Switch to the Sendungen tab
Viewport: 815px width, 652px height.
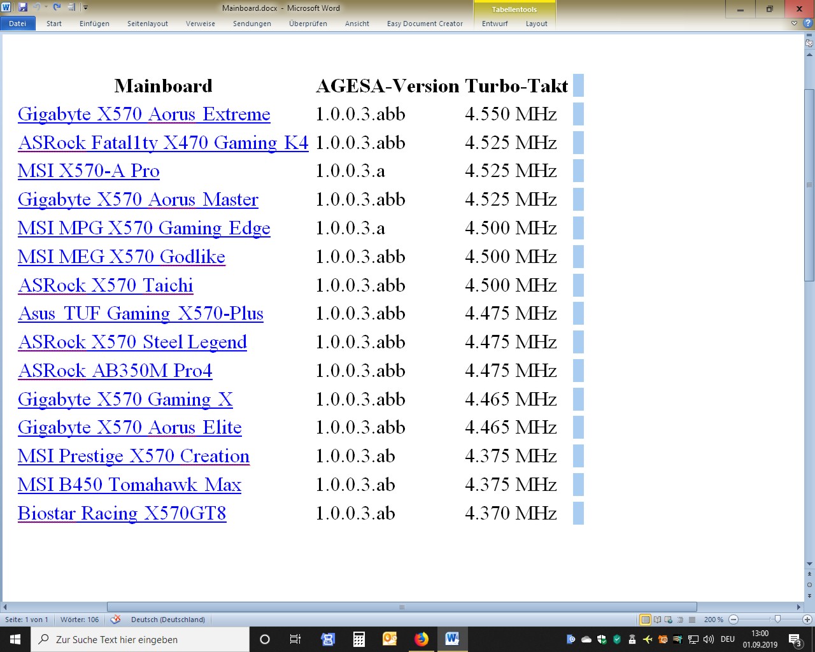(x=252, y=24)
